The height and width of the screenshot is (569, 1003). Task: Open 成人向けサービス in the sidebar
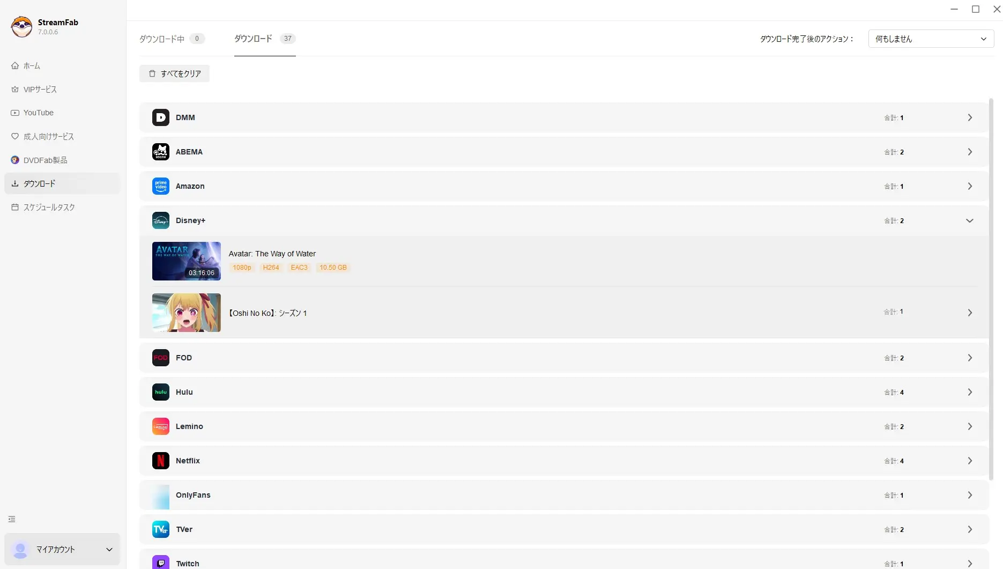(x=62, y=137)
